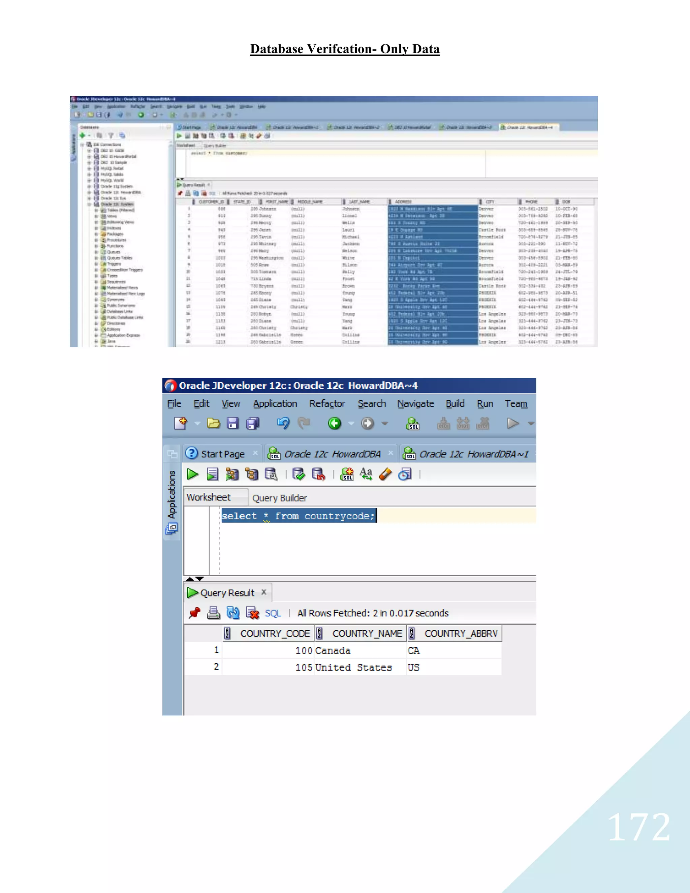Click the SQL History clock icon

click(405, 474)
